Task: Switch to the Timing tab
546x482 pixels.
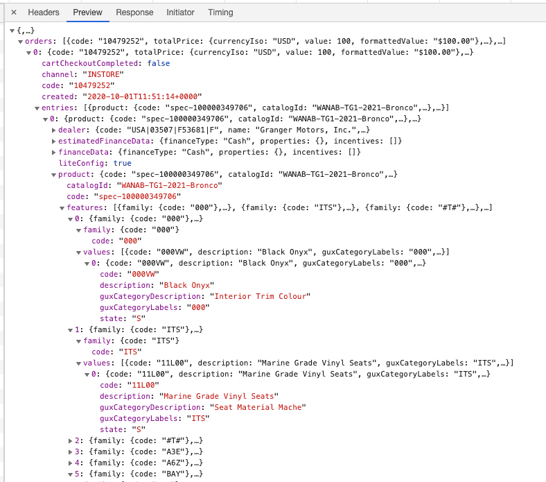Action: point(220,12)
